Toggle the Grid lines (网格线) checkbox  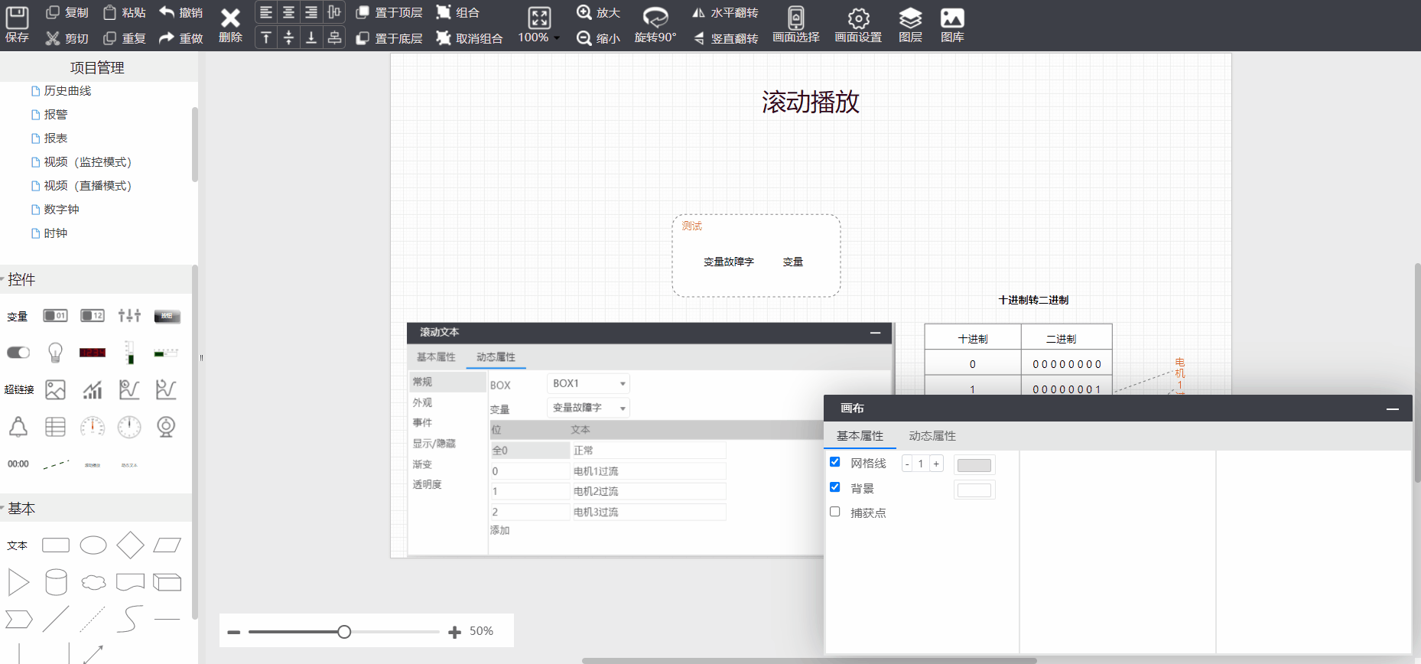tap(835, 462)
